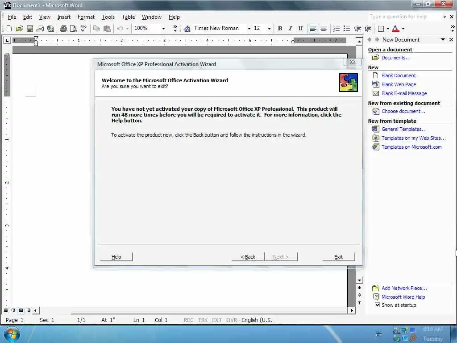Open the New Document task pane menu arrow
The height and width of the screenshot is (343, 457).
point(443,39)
